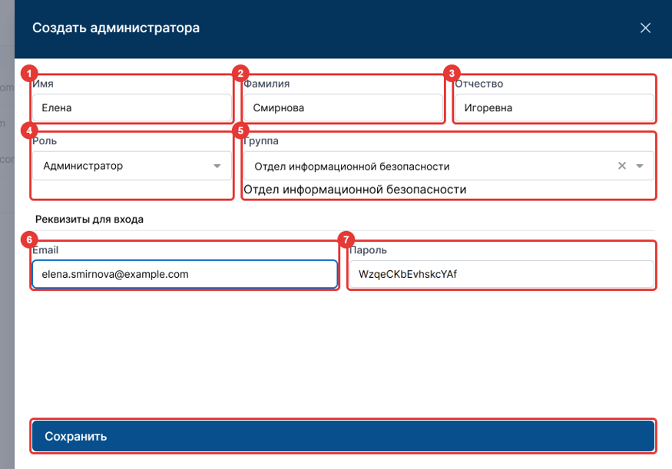Click the Реквизиты для входа heading

click(89, 220)
